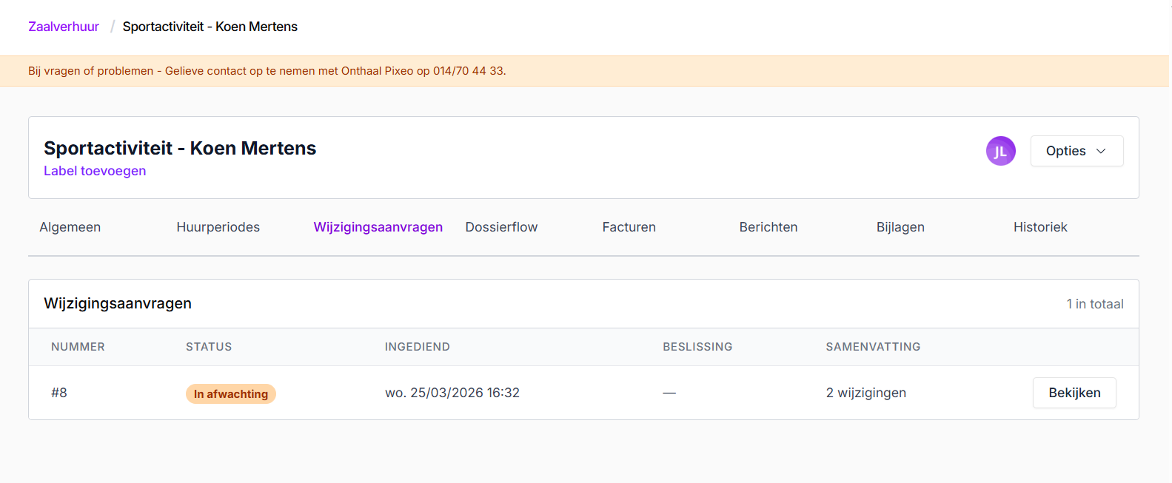1172x483 pixels.
Task: Switch to the Algemeen tab
Action: (70, 227)
